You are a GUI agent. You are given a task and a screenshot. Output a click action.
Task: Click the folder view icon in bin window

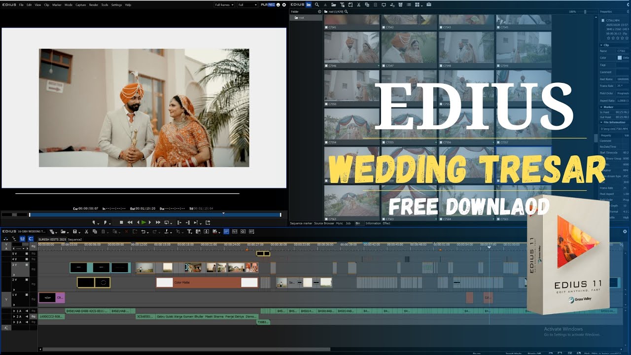click(x=309, y=4)
